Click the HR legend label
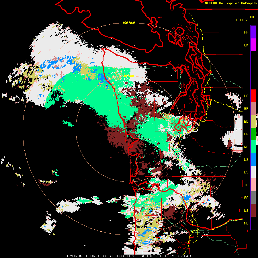 pos(246,134)
